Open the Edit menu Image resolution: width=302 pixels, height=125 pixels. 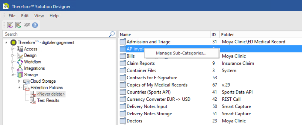[x=25, y=16]
